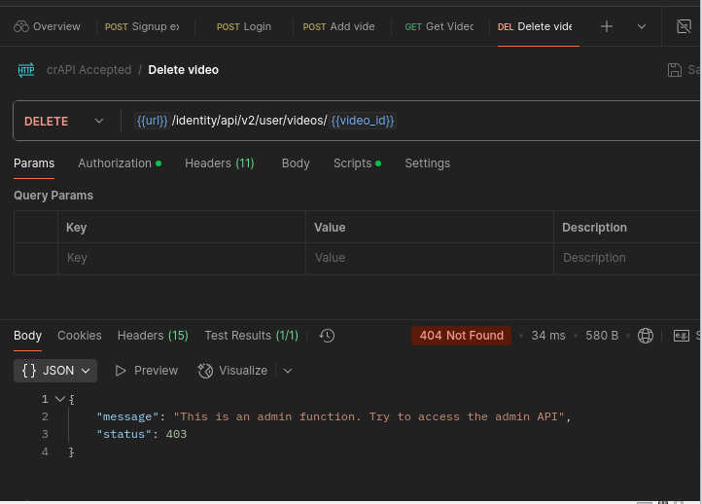Screen dimensions: 702x504
Task: Expand the Visualize options chevron
Action: (288, 371)
